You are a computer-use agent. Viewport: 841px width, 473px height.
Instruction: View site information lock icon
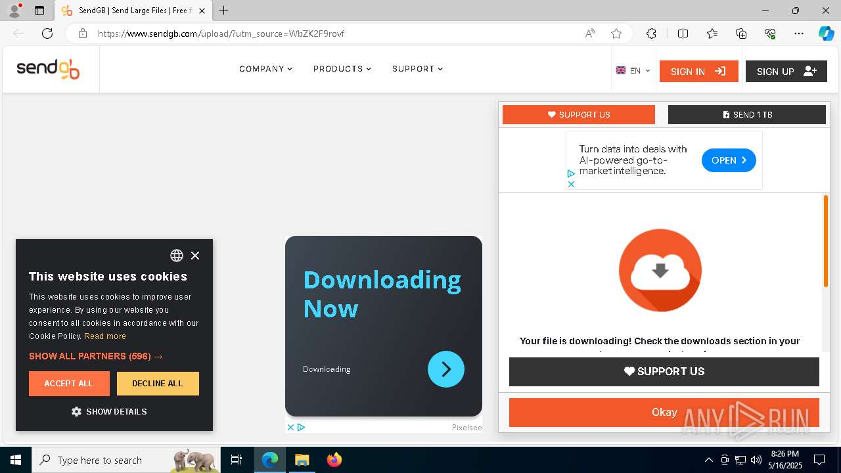pyautogui.click(x=83, y=34)
